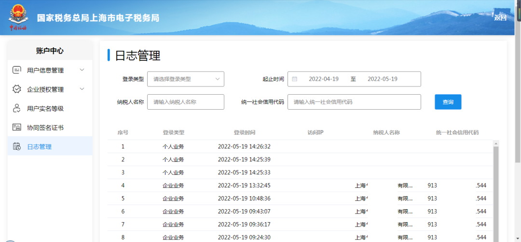The width and height of the screenshot is (521, 242).
Task: Click the 账户中心 sidebar heading
Action: pyautogui.click(x=50, y=51)
